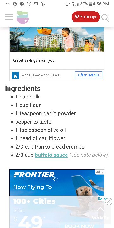Click Offer Details button
114x228 pixels.
(x=89, y=75)
